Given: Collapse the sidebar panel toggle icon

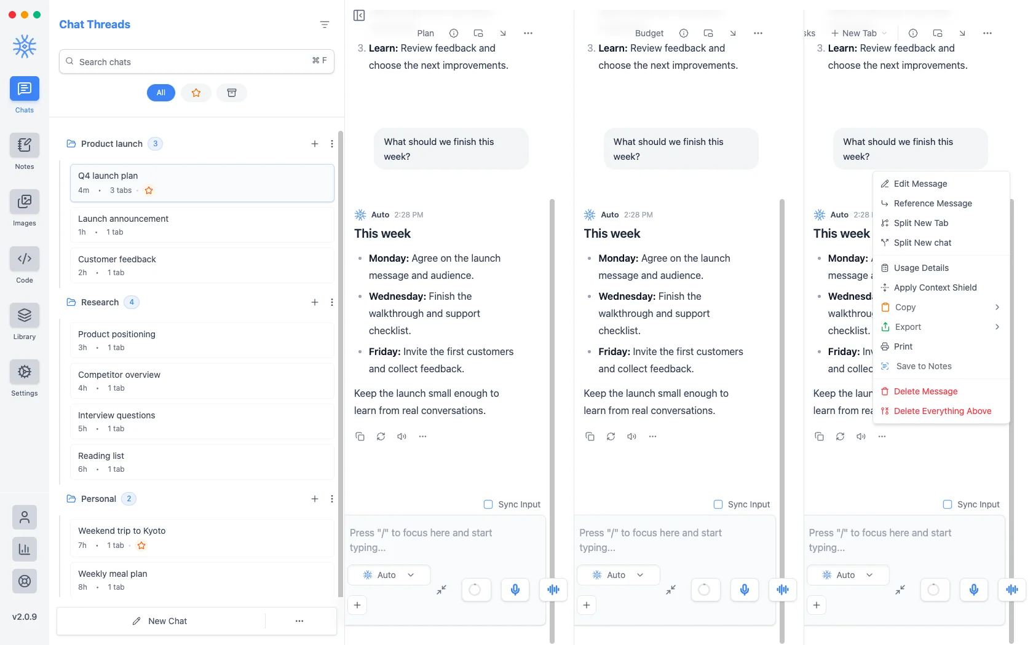Looking at the screenshot, I should [360, 15].
